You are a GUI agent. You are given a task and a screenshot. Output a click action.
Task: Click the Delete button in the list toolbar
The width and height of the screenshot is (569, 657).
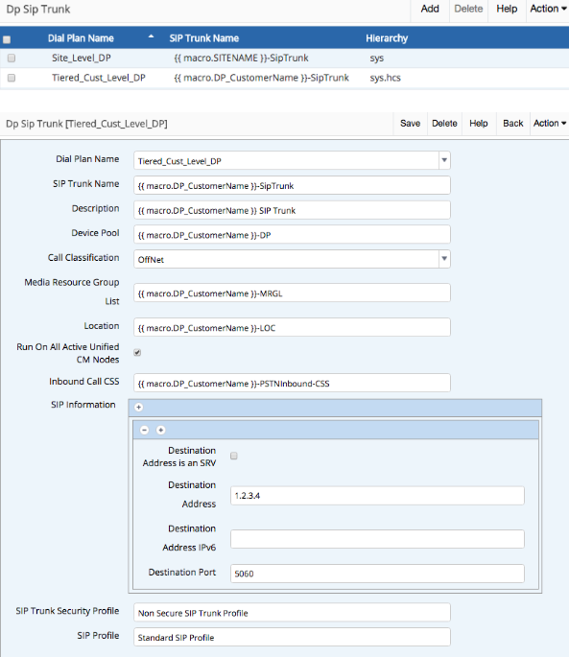[468, 9]
